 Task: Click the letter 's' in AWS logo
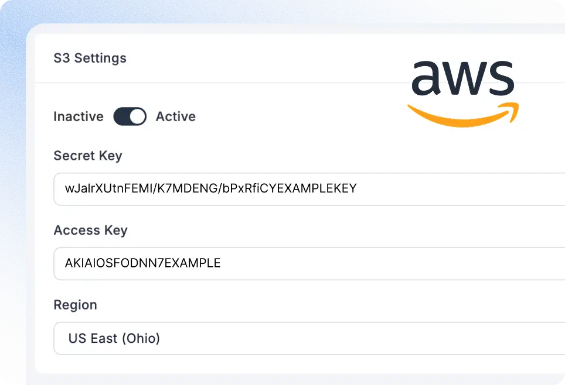(500, 78)
